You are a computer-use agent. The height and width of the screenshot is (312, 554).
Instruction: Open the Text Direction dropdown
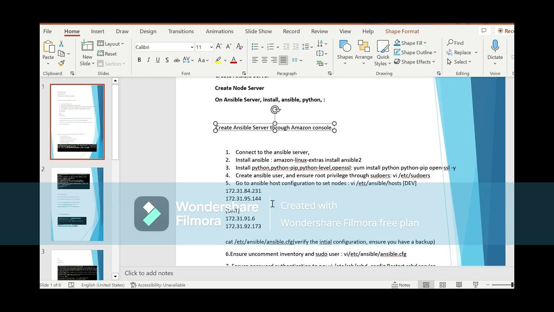[322, 44]
